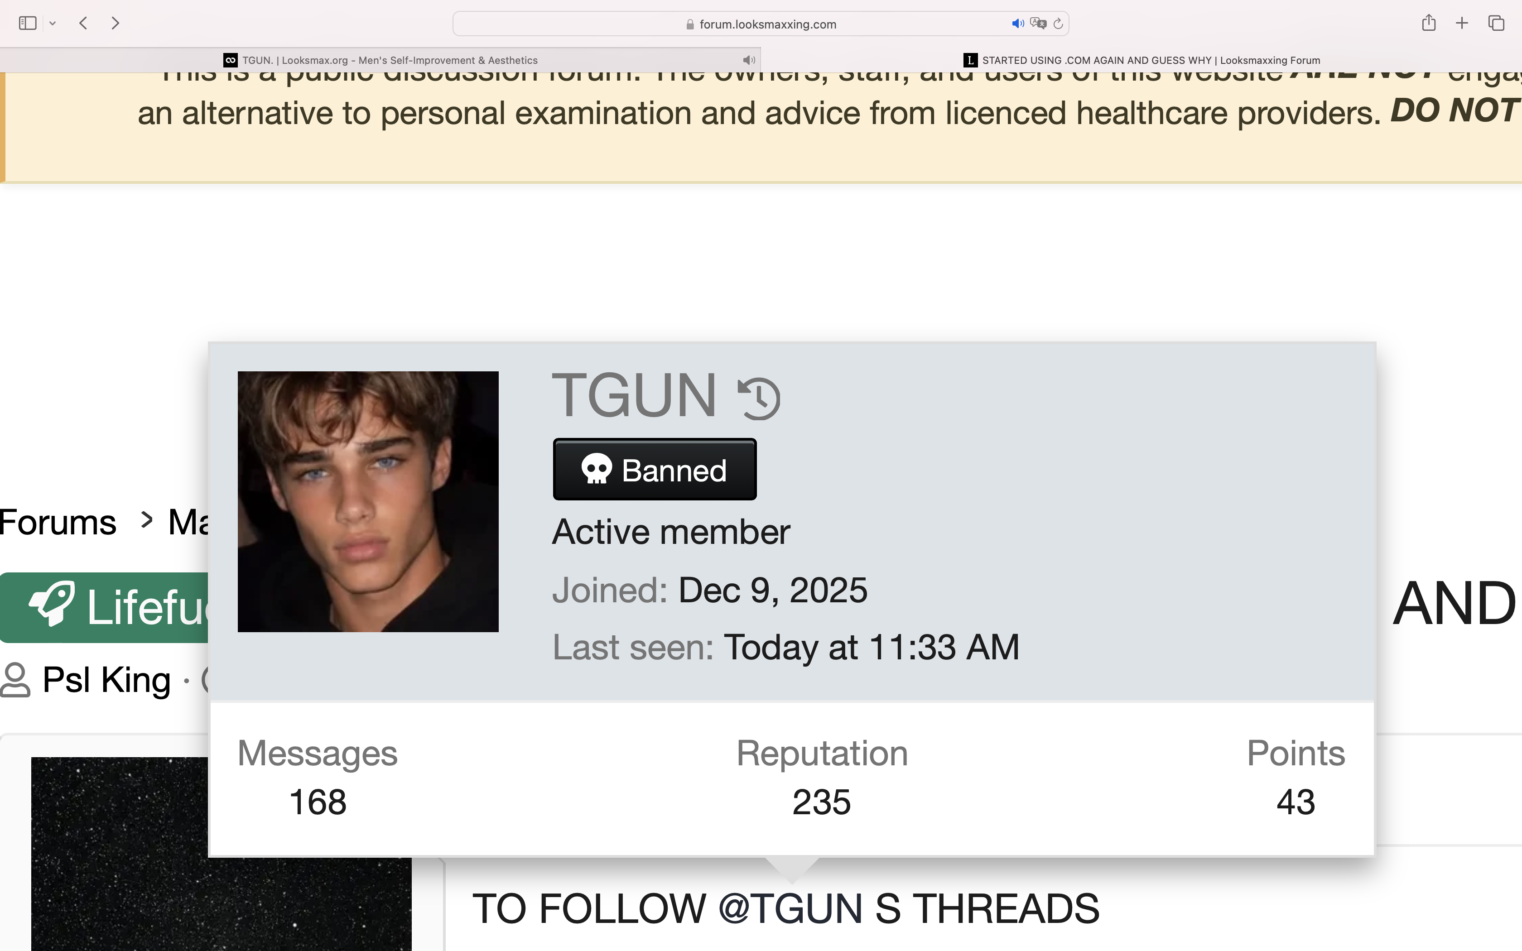The width and height of the screenshot is (1522, 951).
Task: Go forward to the next page
Action: [x=115, y=23]
